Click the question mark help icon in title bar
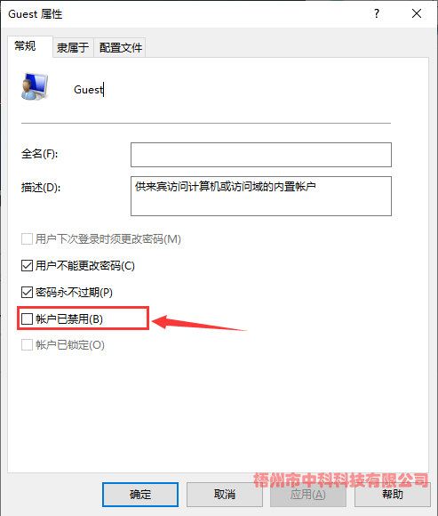438x516 pixels. (x=377, y=13)
